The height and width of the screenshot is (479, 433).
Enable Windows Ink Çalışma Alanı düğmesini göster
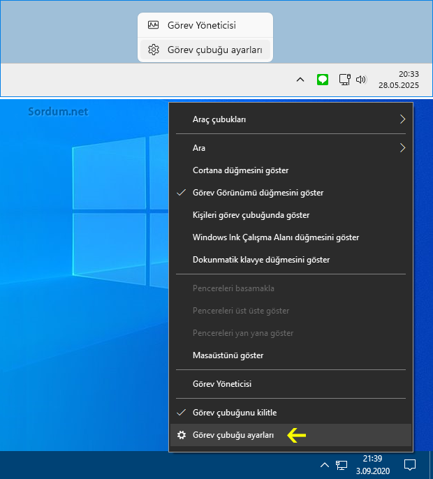coord(291,237)
